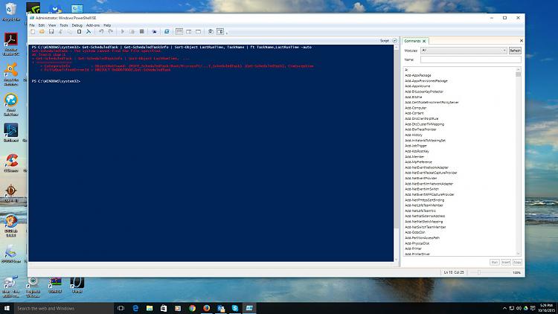This screenshot has height=314, width=558.
Task: Start PowerShell.exe from the blue console icon
Action: pyautogui.click(x=167, y=32)
